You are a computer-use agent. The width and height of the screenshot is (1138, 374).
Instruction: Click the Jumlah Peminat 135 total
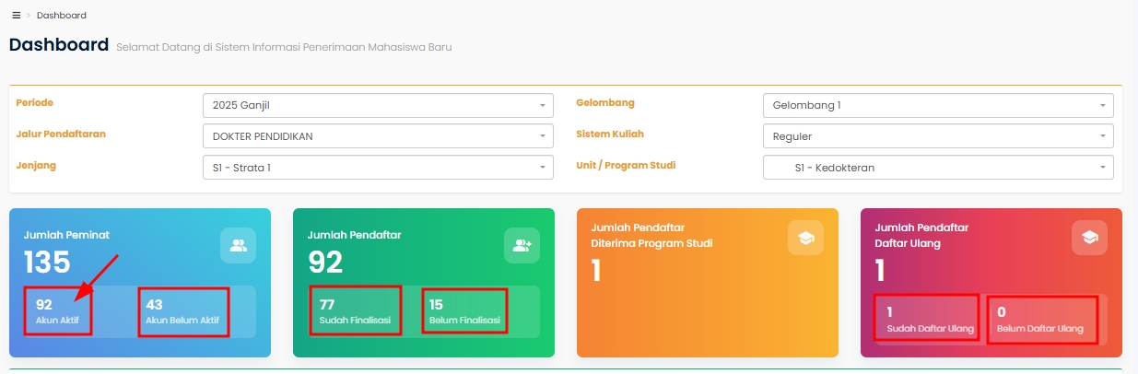click(x=47, y=263)
